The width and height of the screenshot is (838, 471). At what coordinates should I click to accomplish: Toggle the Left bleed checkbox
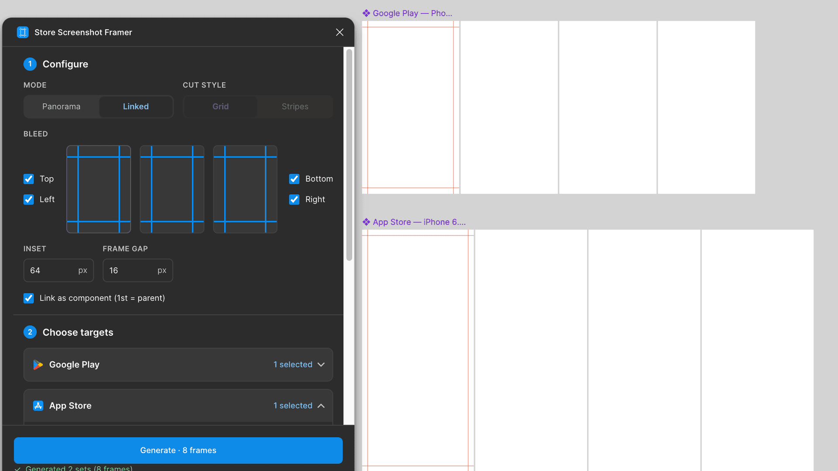point(28,199)
